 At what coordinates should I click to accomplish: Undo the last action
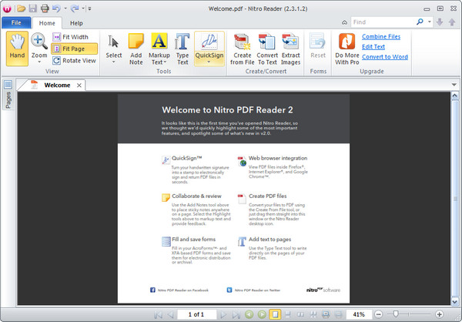(56, 8)
